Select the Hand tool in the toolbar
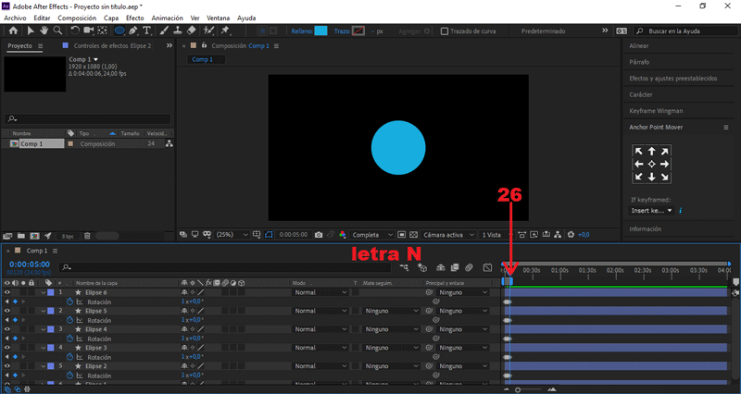The width and height of the screenshot is (741, 394). point(44,31)
